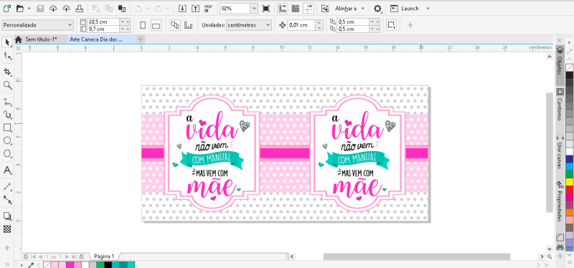The height and width of the screenshot is (268, 574).
Task: Set page orientation to landscape
Action: point(156,25)
